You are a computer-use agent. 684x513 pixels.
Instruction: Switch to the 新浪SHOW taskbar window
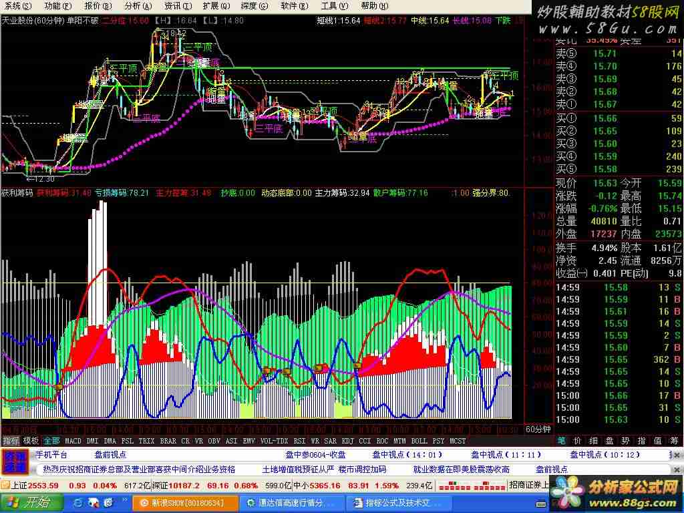(185, 503)
